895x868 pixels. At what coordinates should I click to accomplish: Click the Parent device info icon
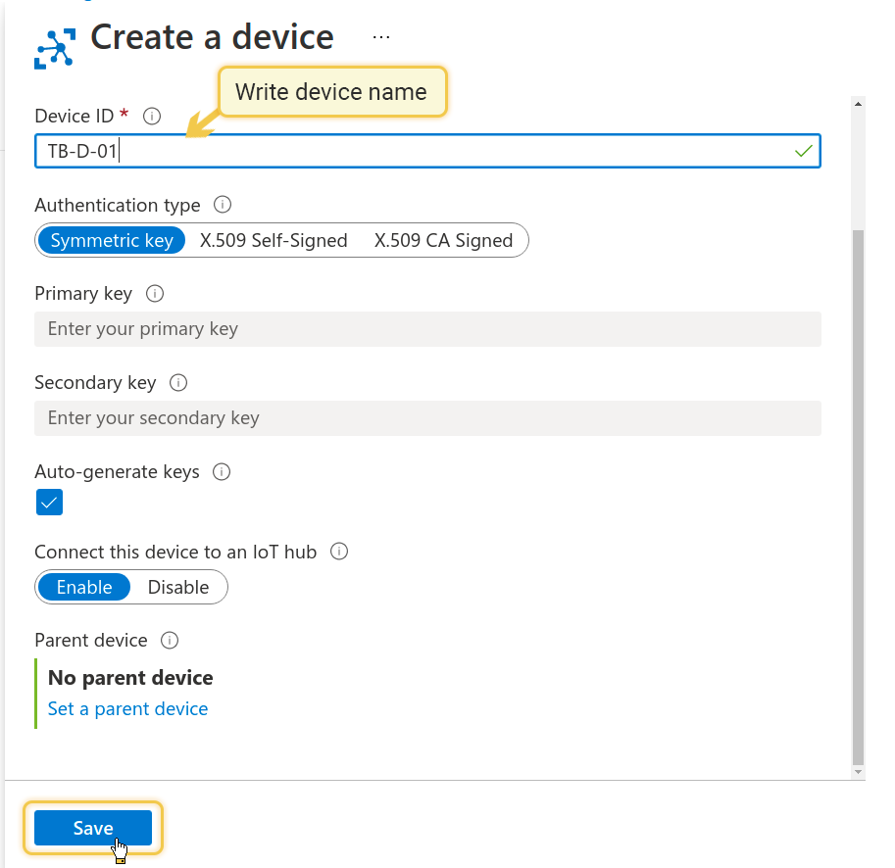[170, 640]
